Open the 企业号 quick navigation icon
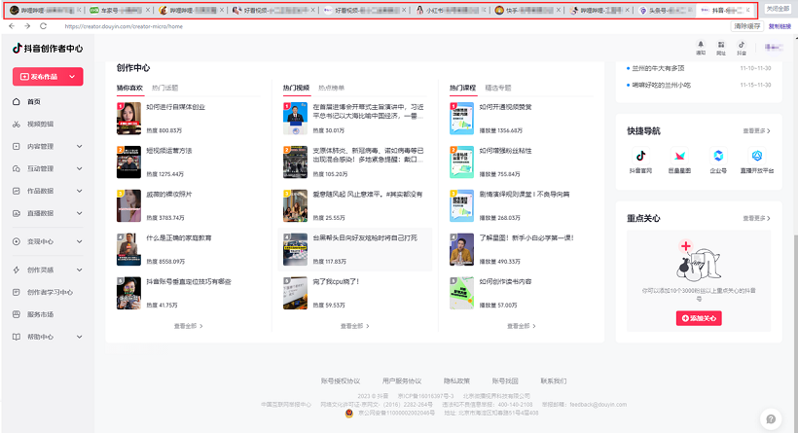 [x=718, y=156]
